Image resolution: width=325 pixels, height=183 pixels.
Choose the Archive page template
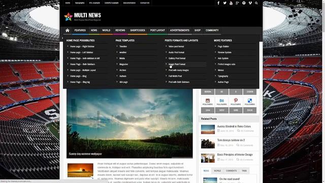[122, 70]
